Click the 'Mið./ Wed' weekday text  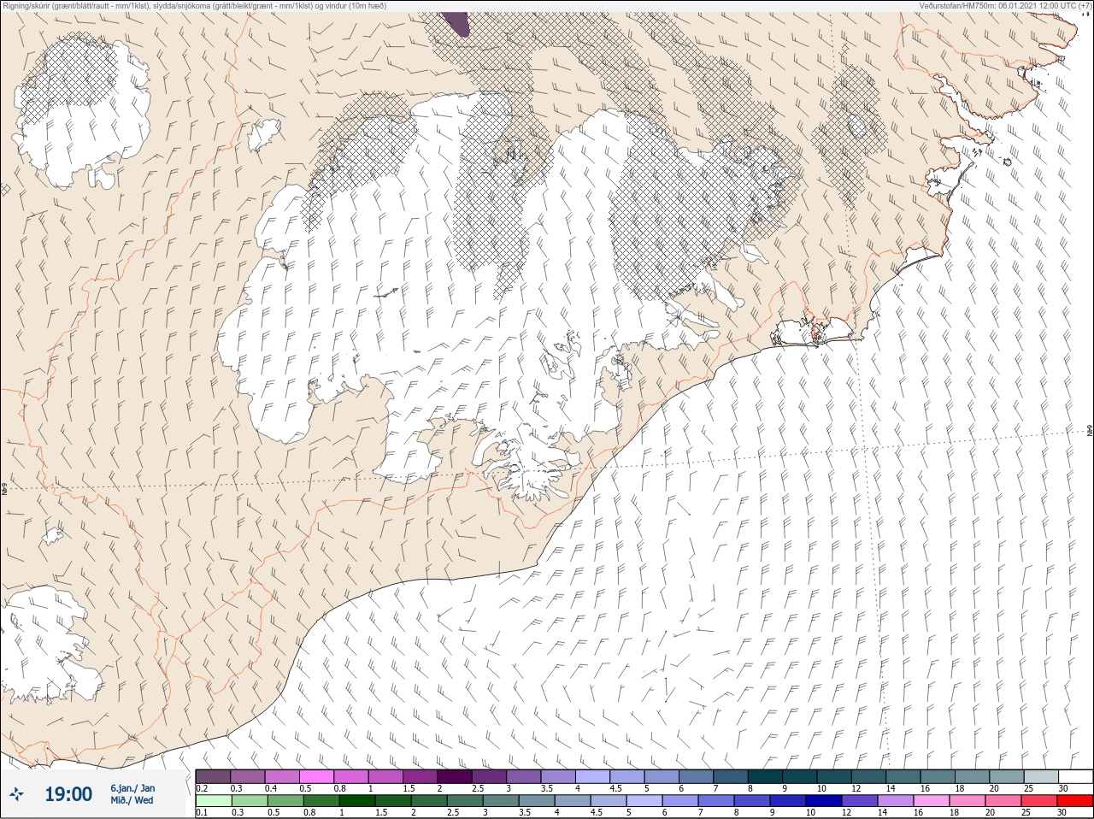pos(132,801)
